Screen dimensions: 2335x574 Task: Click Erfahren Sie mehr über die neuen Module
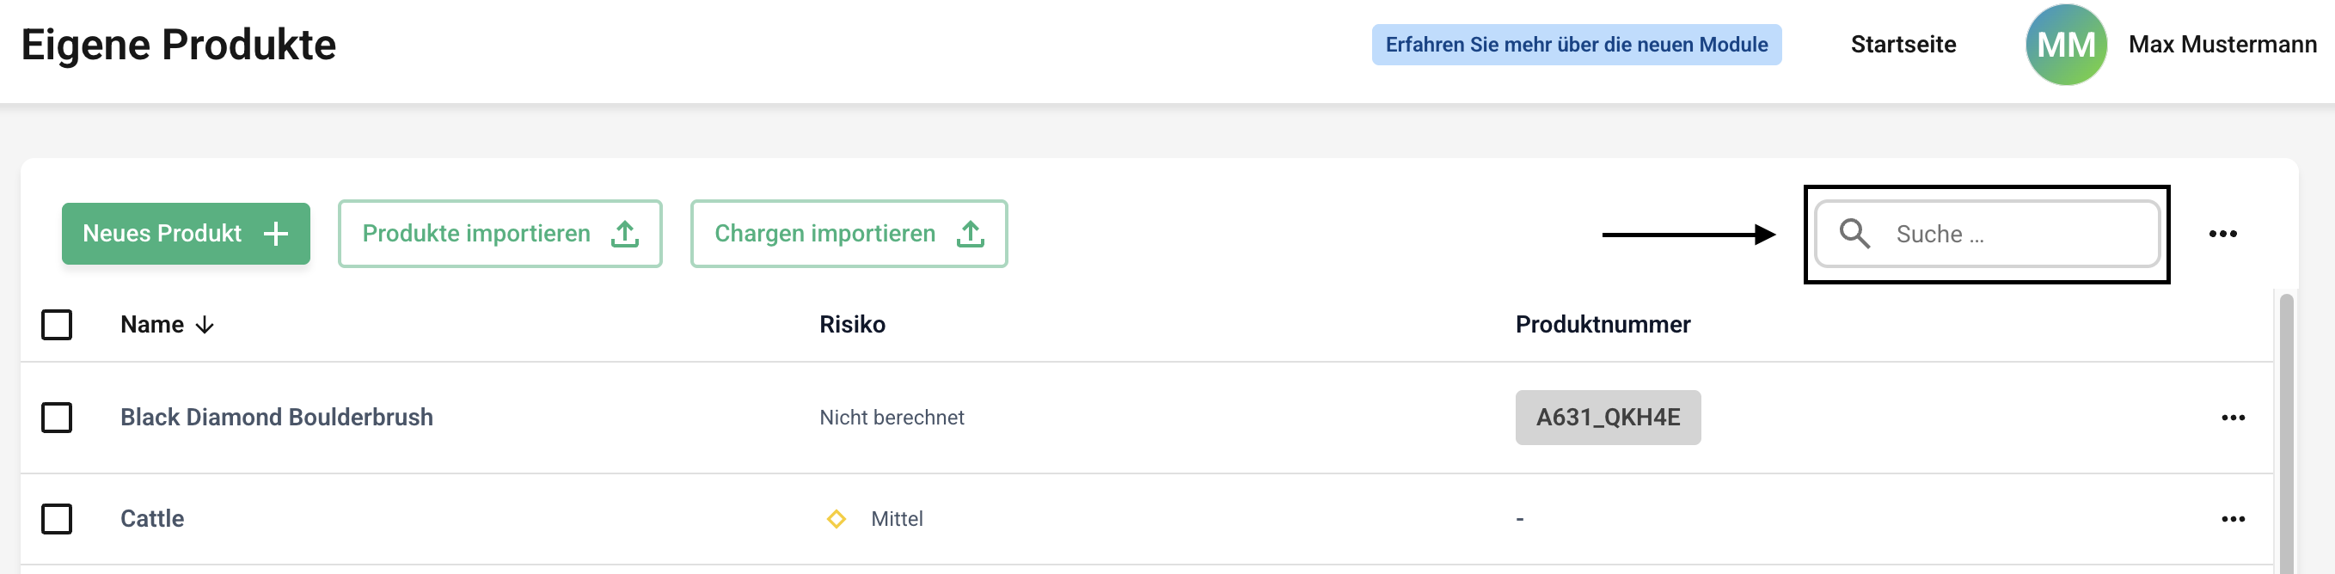[x=1575, y=45]
